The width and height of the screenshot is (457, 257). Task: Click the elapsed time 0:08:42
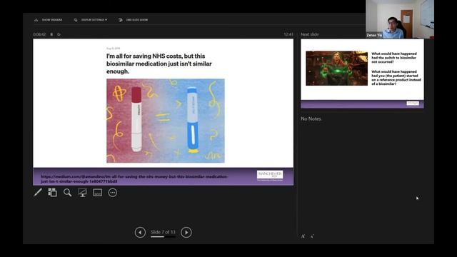point(39,34)
